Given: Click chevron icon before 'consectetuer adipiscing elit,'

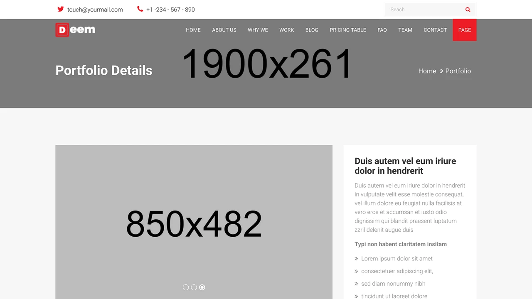Looking at the screenshot, I should [x=356, y=271].
